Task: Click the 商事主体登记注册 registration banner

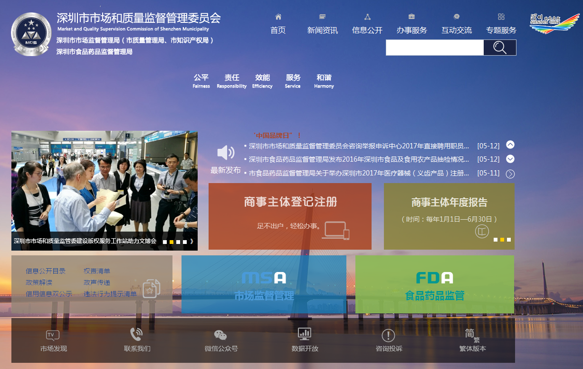Action: (290, 216)
